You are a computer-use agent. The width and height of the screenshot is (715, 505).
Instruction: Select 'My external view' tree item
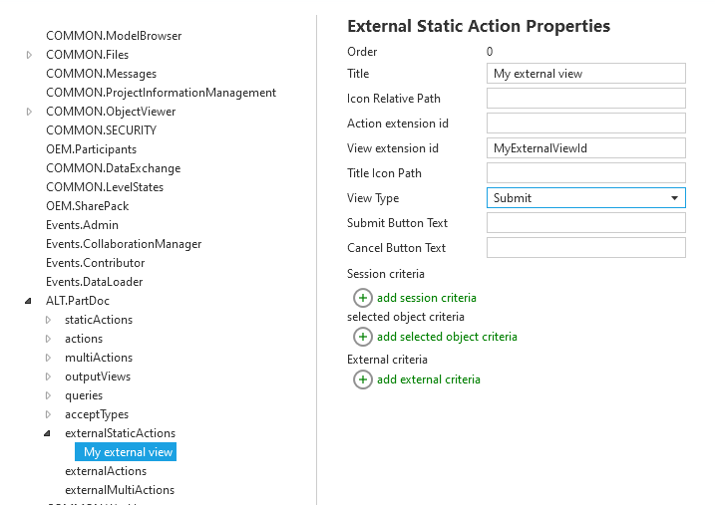coord(128,452)
